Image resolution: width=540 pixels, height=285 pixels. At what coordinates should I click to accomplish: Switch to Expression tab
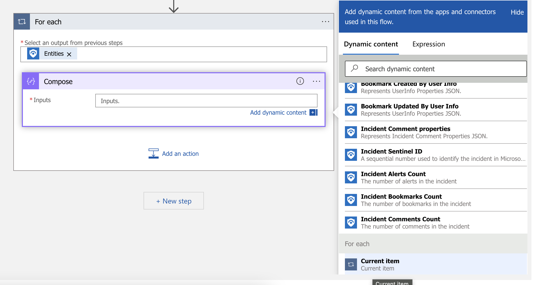click(x=429, y=44)
